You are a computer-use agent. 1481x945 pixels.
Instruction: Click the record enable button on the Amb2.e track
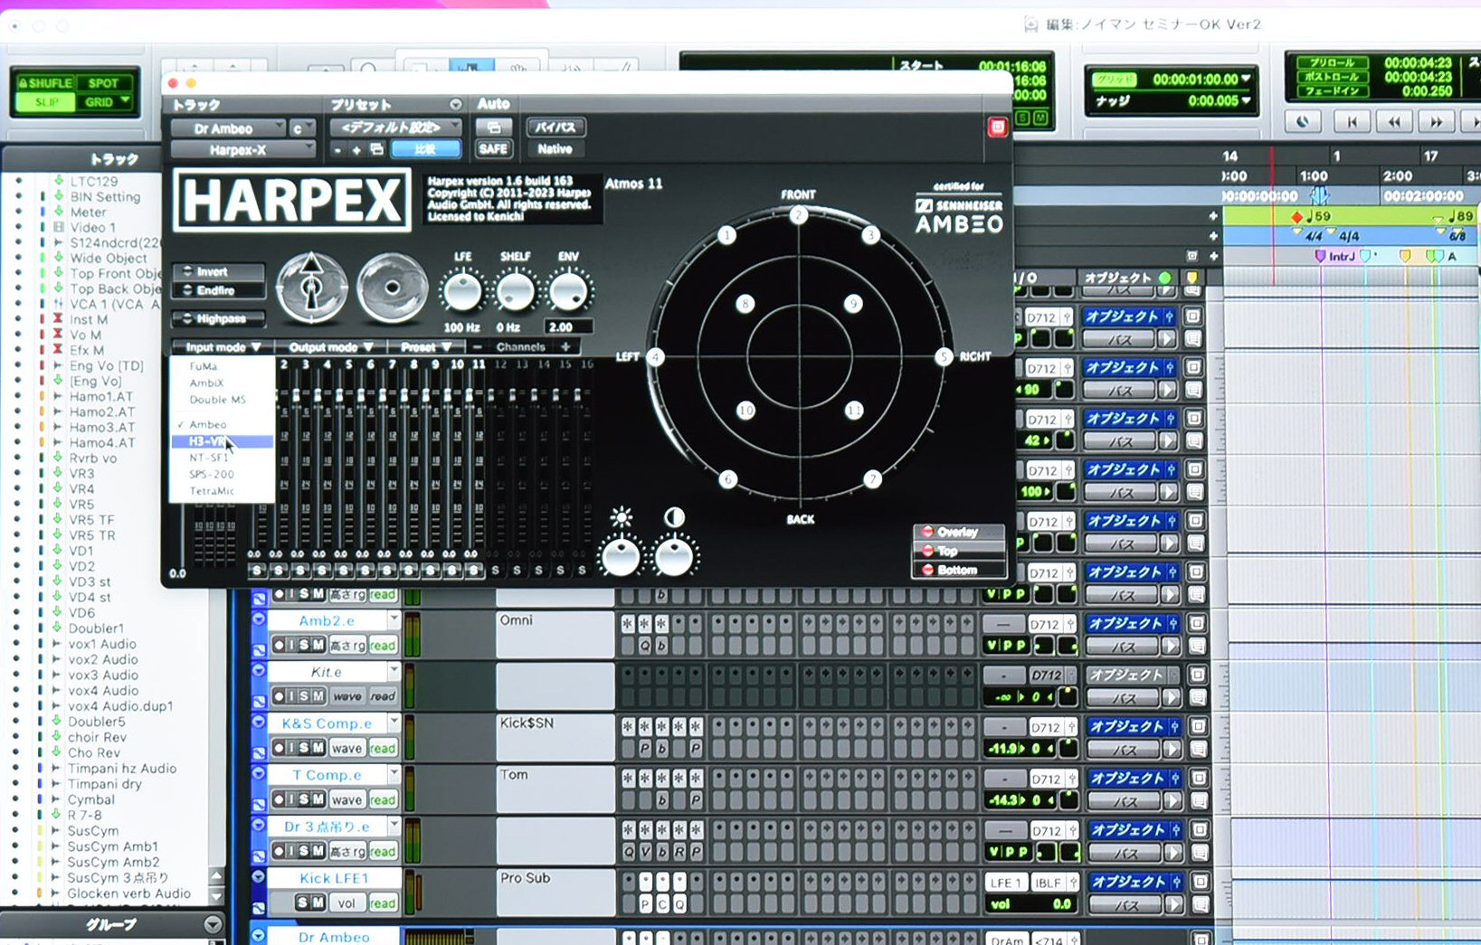coord(279,645)
